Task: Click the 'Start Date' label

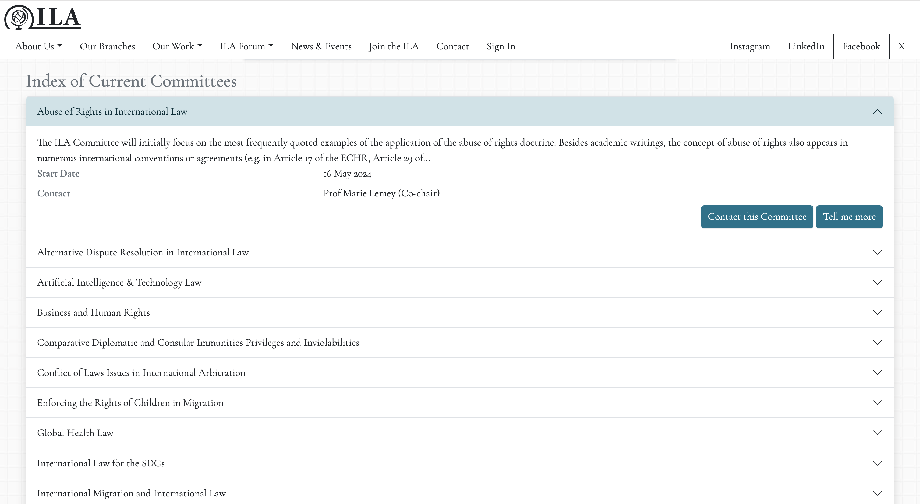Action: (x=58, y=173)
